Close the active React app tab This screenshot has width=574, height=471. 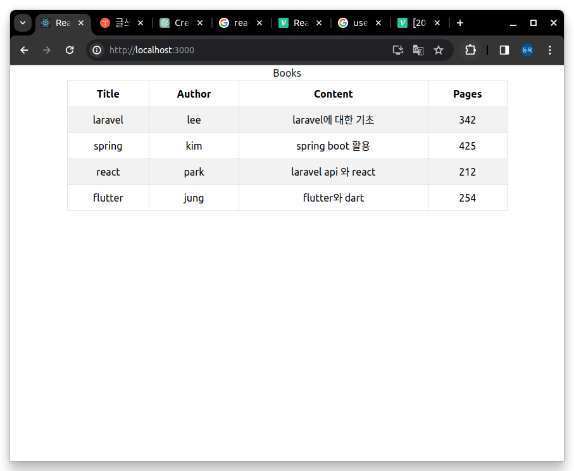tap(81, 23)
